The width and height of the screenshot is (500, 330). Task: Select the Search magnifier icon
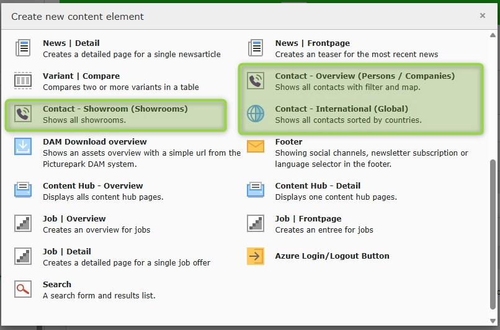(23, 289)
